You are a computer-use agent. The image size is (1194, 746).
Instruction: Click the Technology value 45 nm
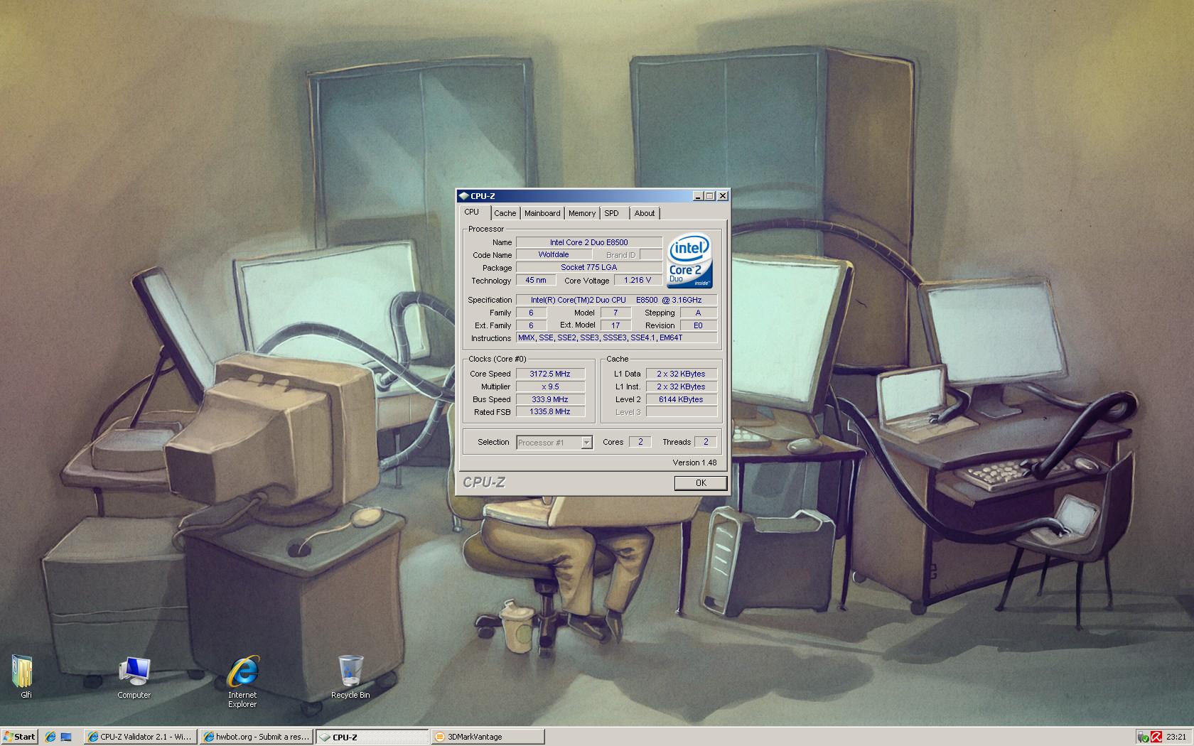536,280
